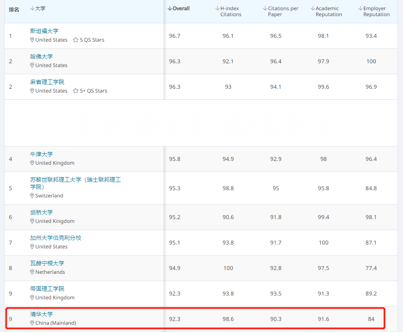Open 剑桥大学 university link
The image size is (403, 332).
41,212
